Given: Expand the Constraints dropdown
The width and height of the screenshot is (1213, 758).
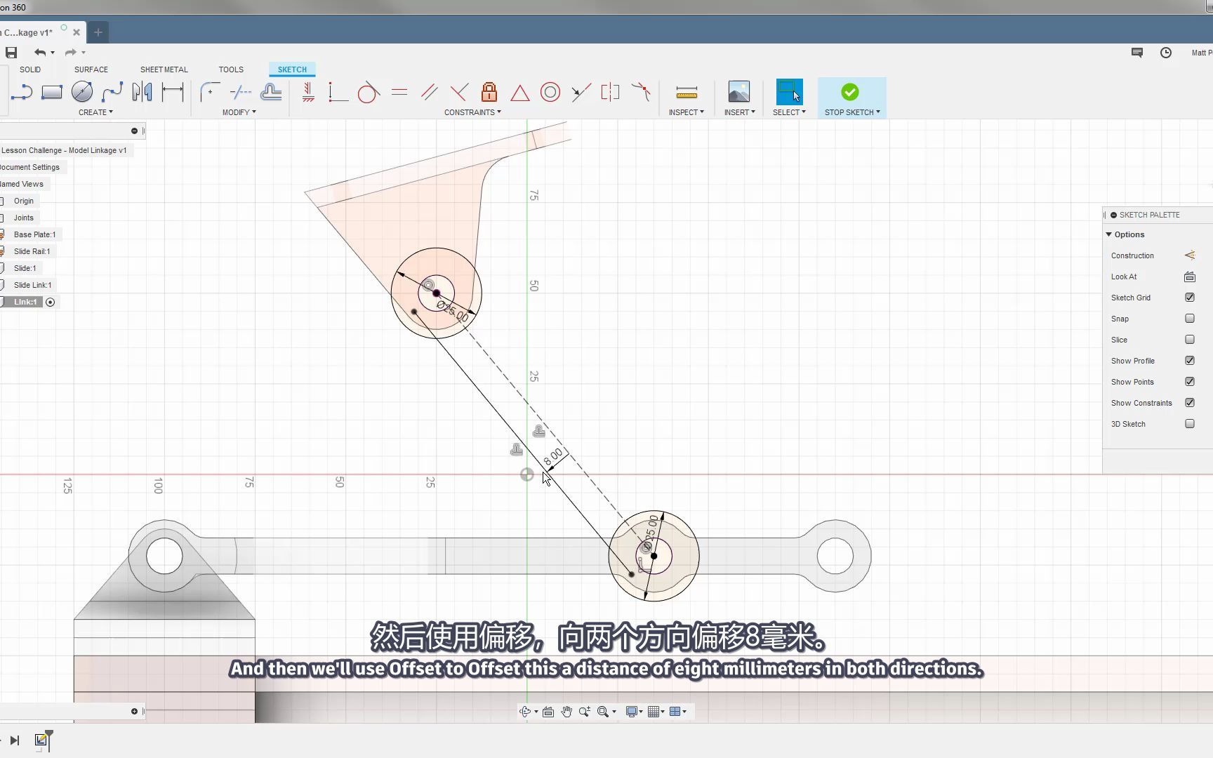Looking at the screenshot, I should coord(472,112).
